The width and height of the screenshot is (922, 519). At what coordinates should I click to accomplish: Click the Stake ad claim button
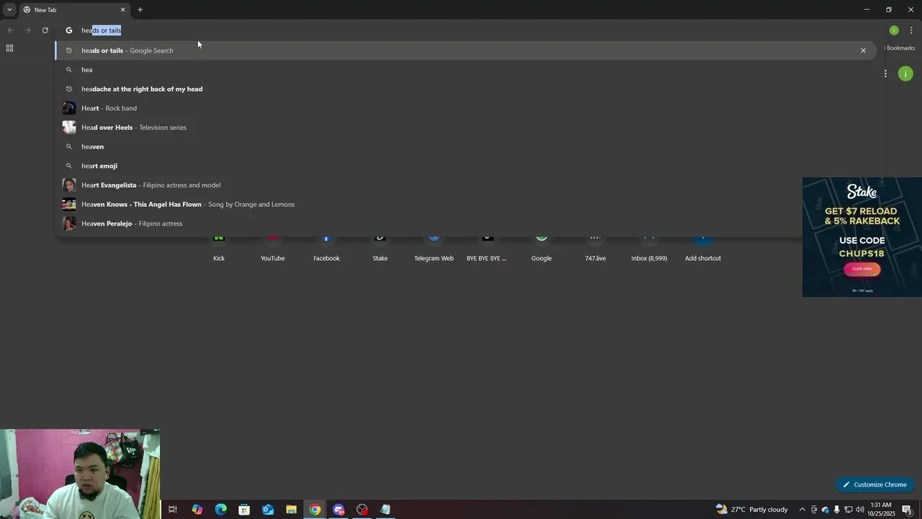(862, 269)
